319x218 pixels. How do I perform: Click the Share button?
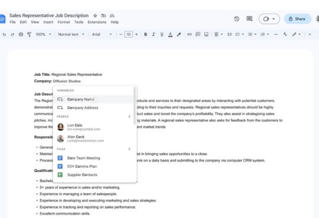(297, 19)
